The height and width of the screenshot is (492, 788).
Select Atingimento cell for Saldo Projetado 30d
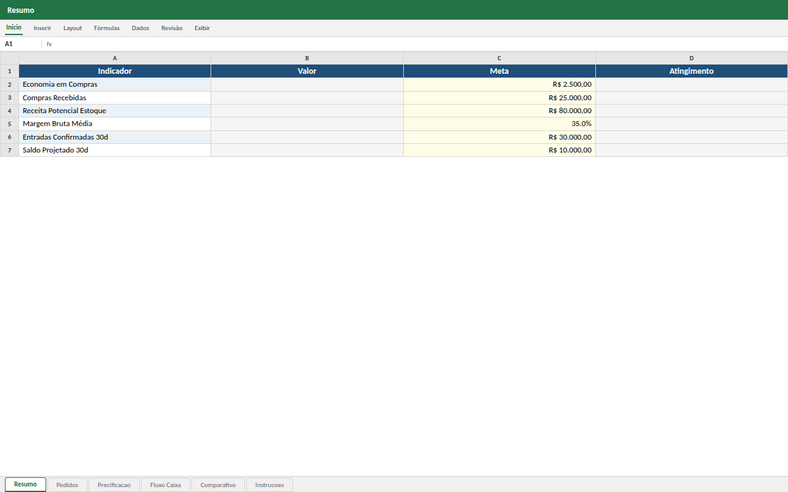pos(691,150)
